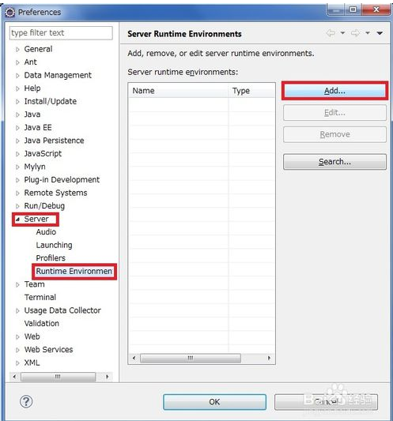Select the Audio preference page
Image resolution: width=393 pixels, height=421 pixels.
(x=46, y=231)
